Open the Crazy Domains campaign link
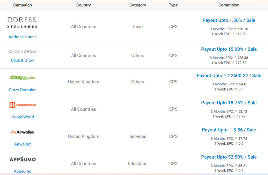 [23, 90]
